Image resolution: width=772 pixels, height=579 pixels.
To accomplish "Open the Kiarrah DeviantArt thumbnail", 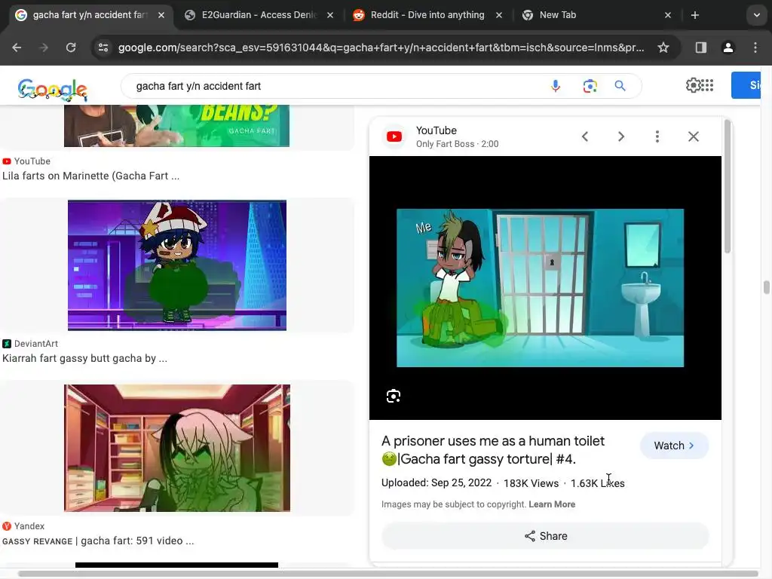I will [x=176, y=265].
